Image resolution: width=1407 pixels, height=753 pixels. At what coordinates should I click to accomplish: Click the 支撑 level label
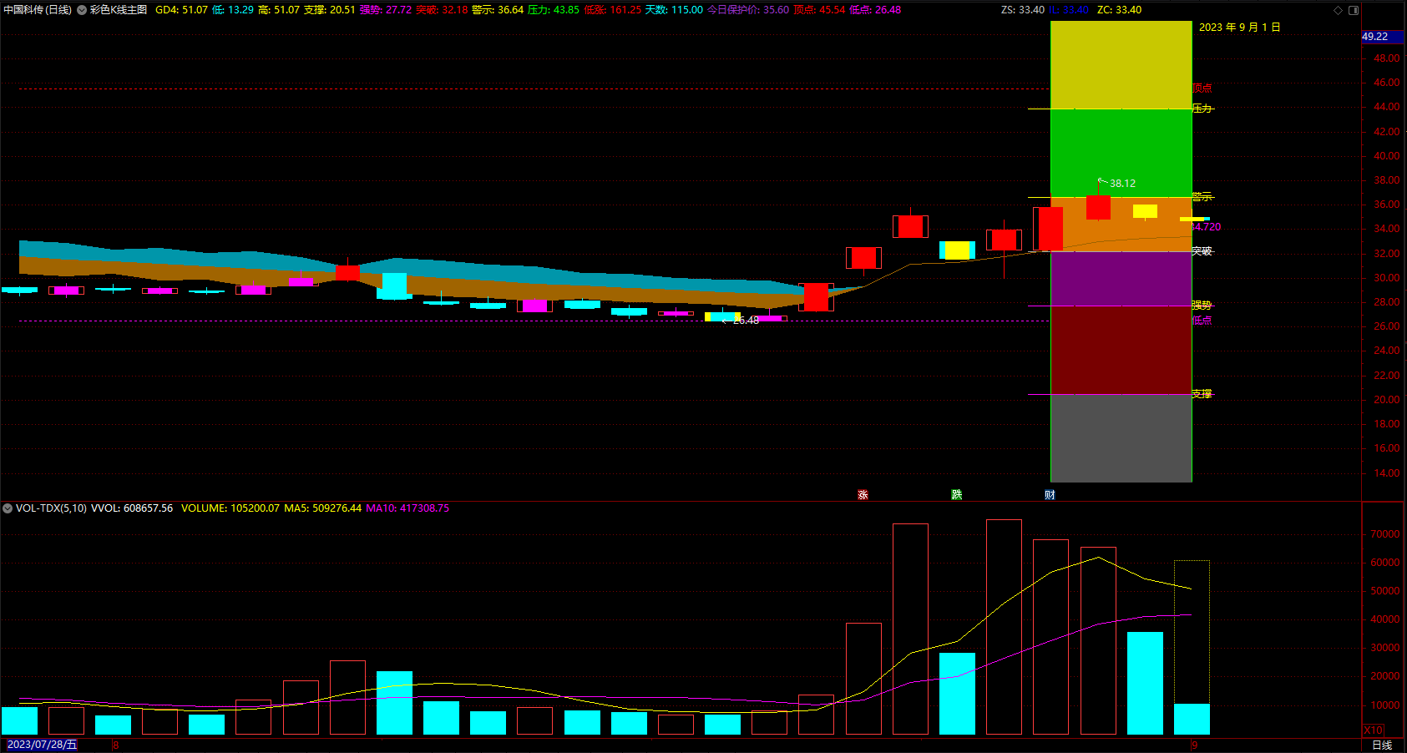click(1202, 394)
